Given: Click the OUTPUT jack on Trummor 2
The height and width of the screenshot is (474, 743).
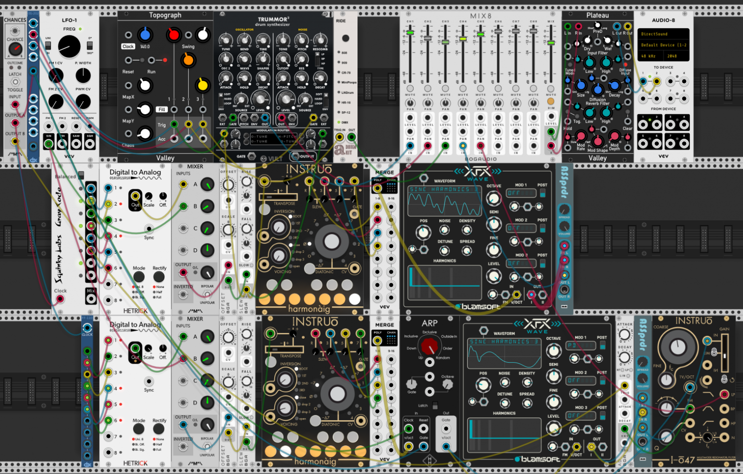Looking at the screenshot, I should (x=295, y=156).
